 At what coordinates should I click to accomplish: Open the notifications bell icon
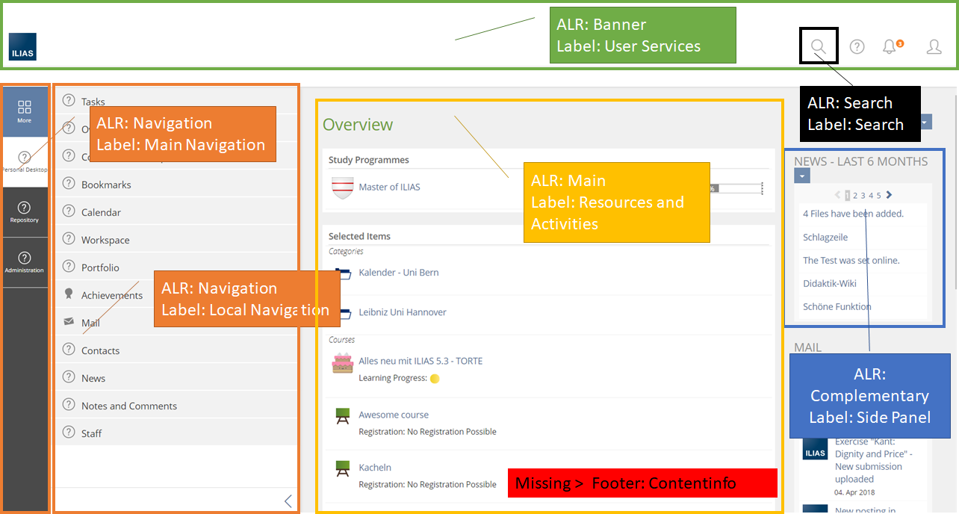(x=889, y=47)
